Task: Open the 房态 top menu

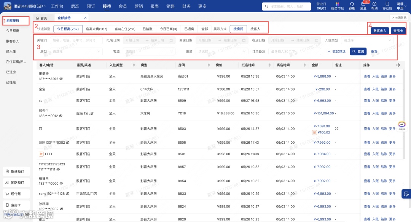Action: 75,6
